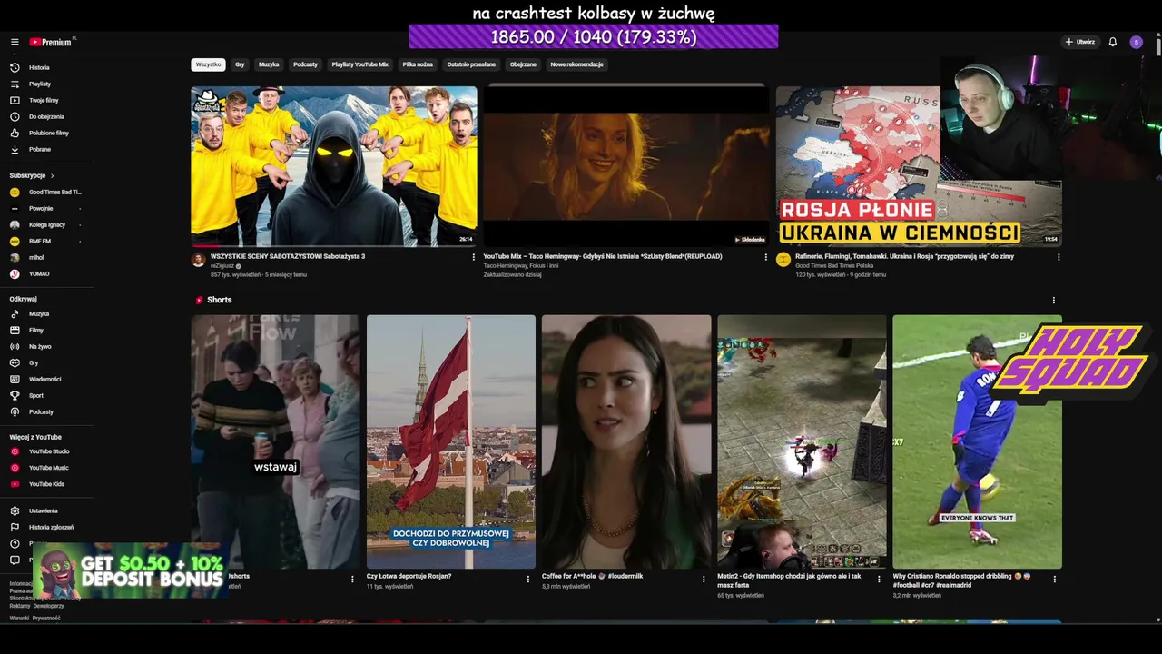
Task: Open the hamburger guide menu
Action: point(15,42)
